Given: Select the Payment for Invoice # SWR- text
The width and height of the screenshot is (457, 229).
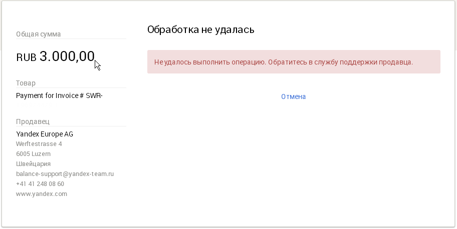Looking at the screenshot, I should tap(59, 95).
